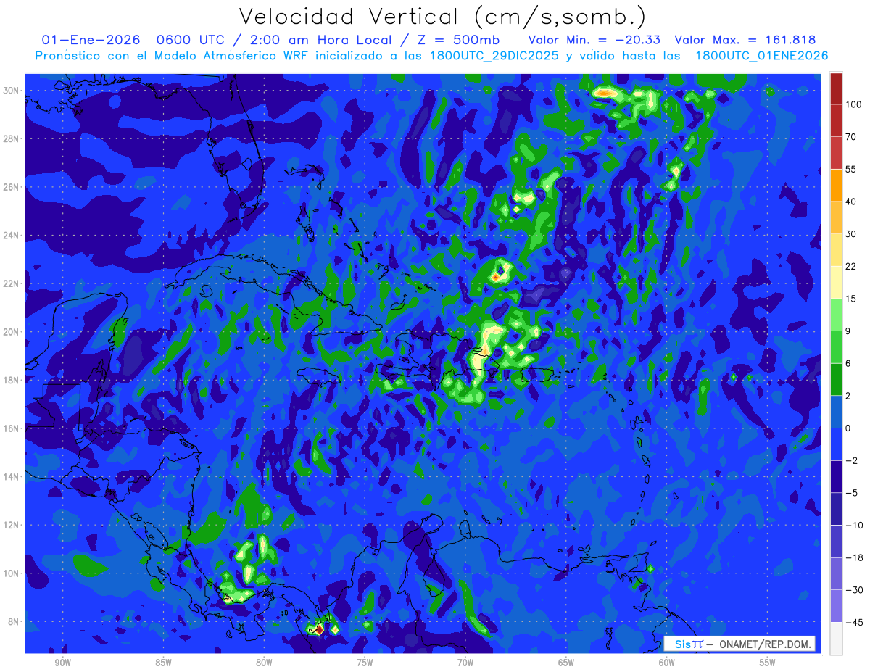This screenshot has width=870, height=672.
Task: Click the colorbar value label '-18'
Action: tap(853, 557)
